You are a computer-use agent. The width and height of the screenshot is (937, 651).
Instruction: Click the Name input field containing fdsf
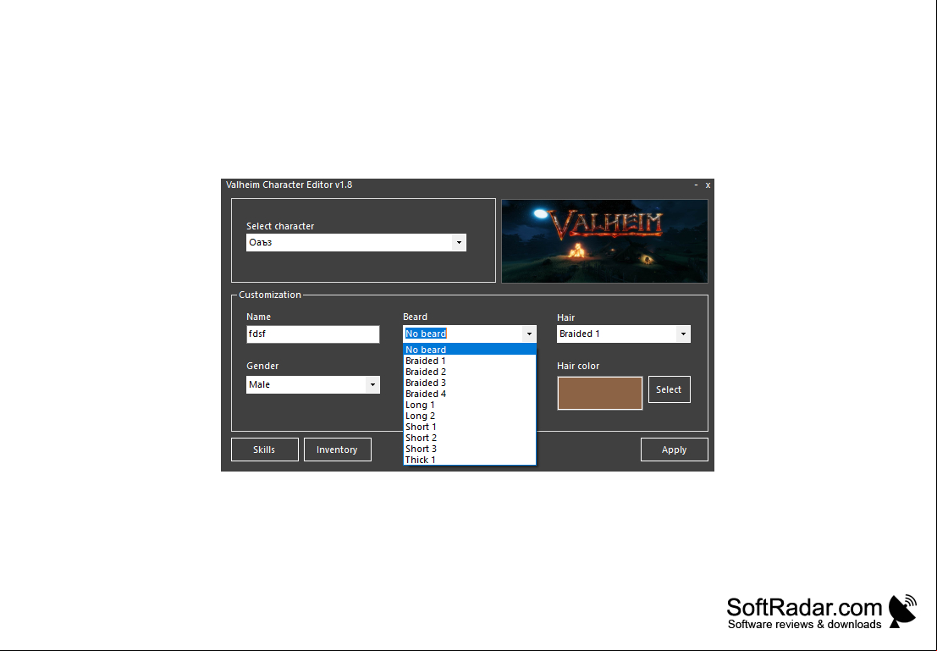(x=312, y=334)
